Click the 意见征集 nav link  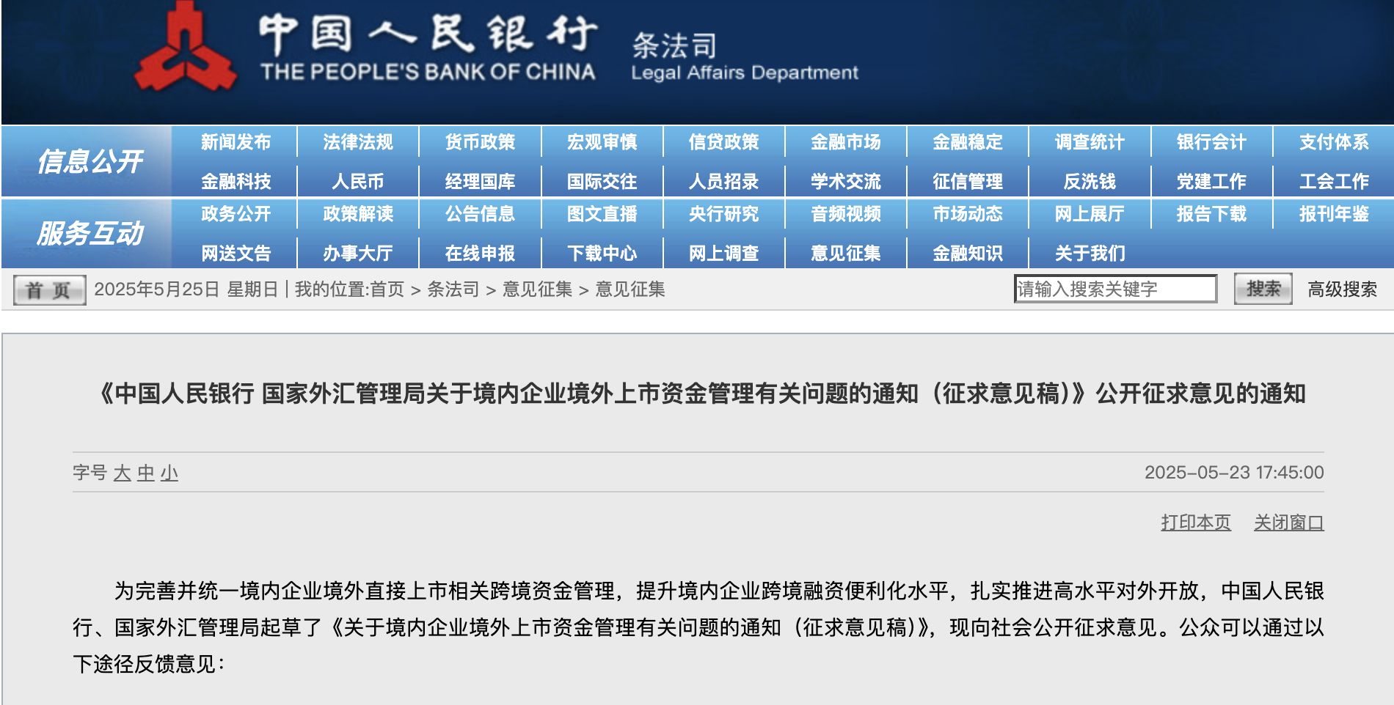tap(845, 254)
